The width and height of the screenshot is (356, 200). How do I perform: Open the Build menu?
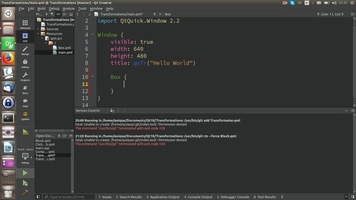[x=41, y=8]
